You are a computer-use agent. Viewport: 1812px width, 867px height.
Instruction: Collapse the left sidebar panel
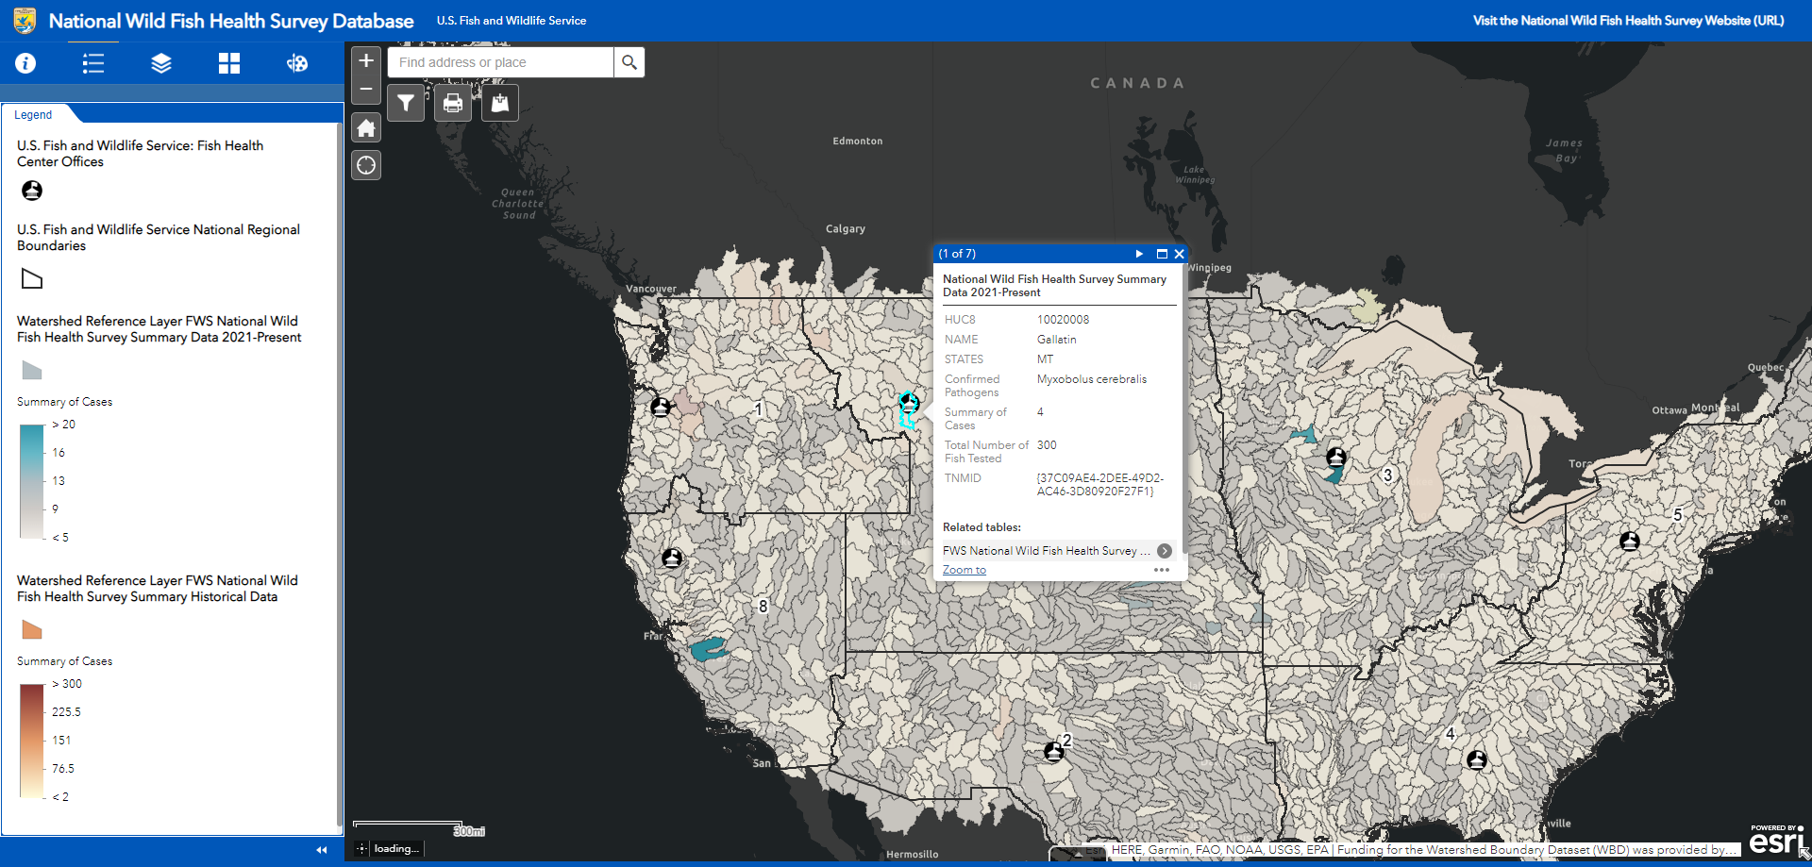click(322, 850)
